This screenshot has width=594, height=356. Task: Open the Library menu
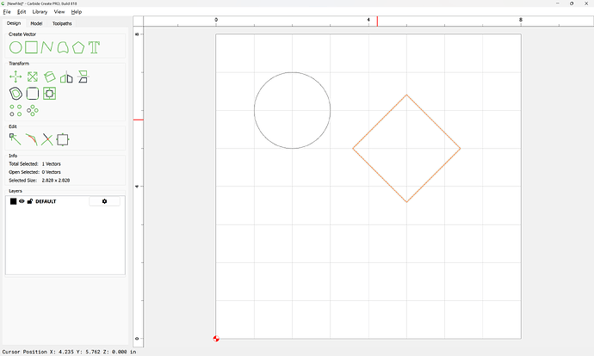click(40, 12)
